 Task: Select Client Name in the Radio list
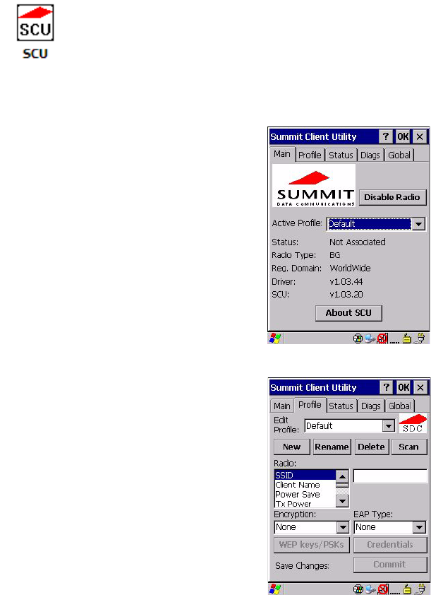[305, 485]
